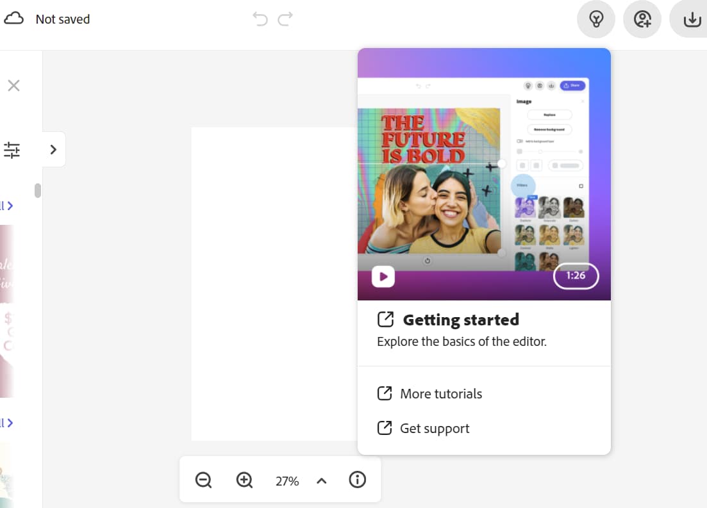
Task: Zoom in using the plus magnifier
Action: click(244, 480)
